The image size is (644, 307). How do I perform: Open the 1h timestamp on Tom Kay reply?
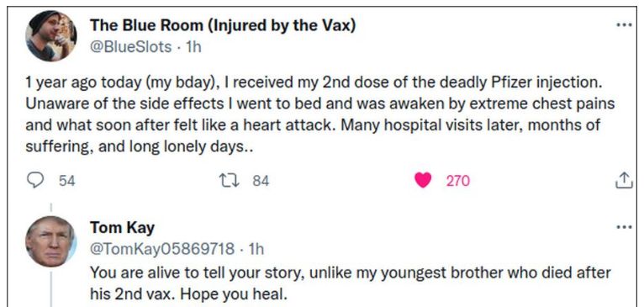(x=256, y=249)
